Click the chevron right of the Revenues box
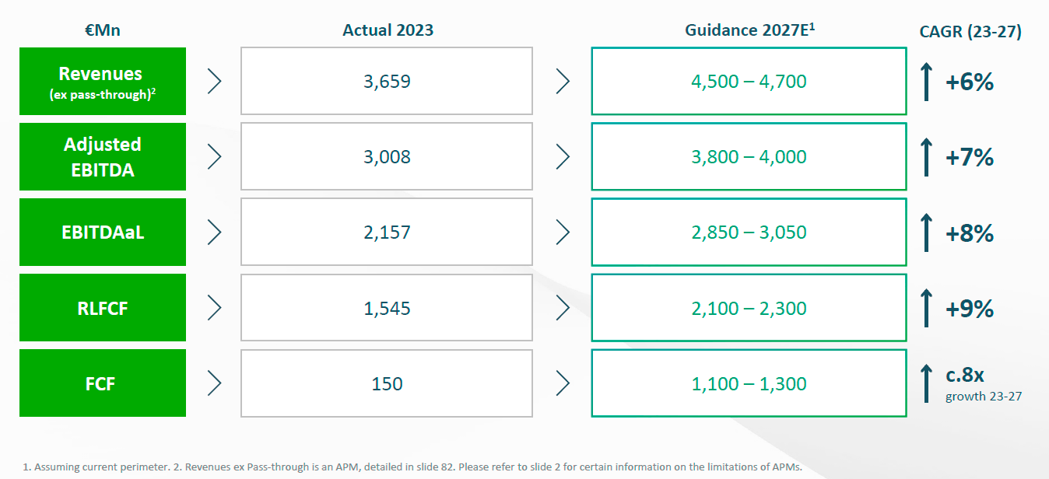The height and width of the screenshot is (479, 1049). pyautogui.click(x=215, y=82)
